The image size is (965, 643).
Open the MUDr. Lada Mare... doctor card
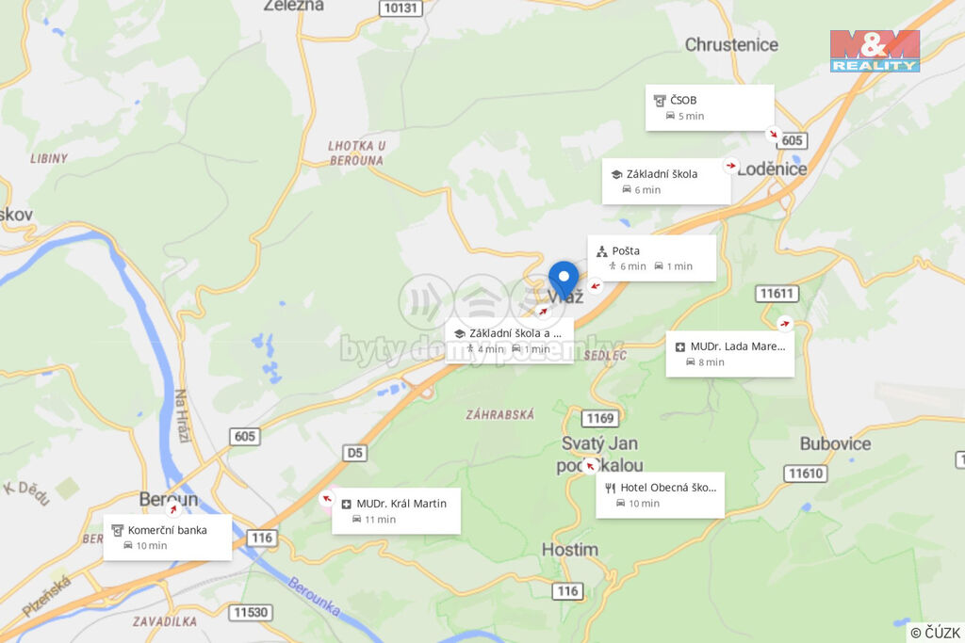(x=730, y=354)
